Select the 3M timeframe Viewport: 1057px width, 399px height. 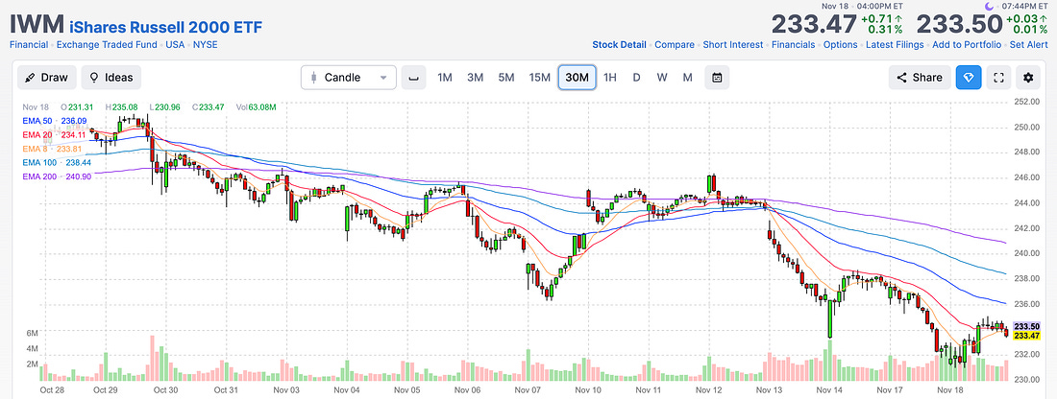476,78
